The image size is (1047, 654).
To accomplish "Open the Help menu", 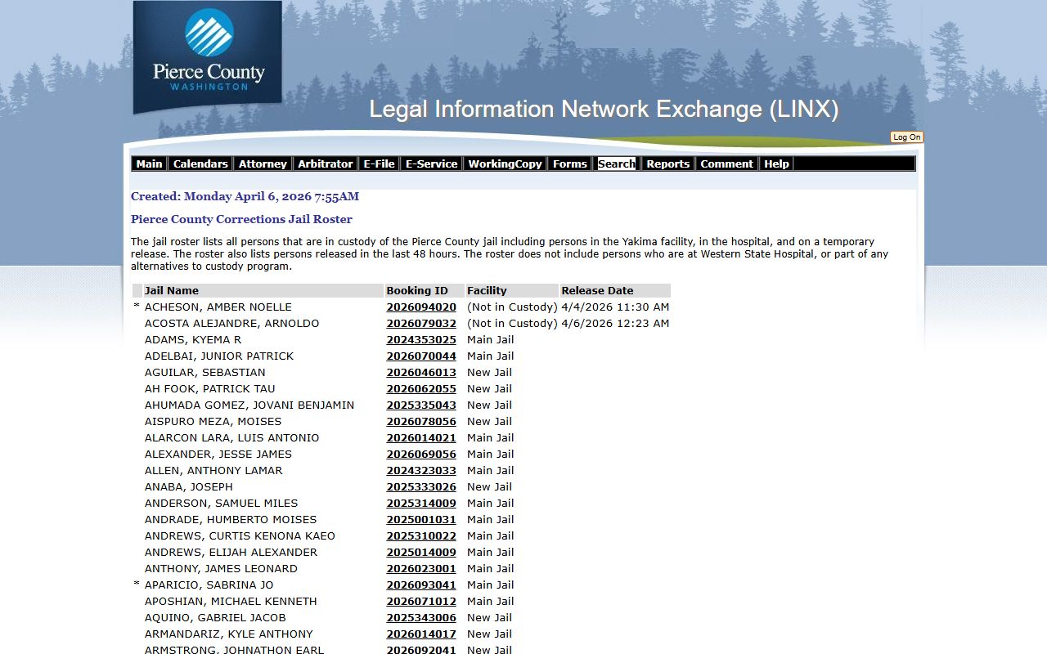I will (776, 163).
